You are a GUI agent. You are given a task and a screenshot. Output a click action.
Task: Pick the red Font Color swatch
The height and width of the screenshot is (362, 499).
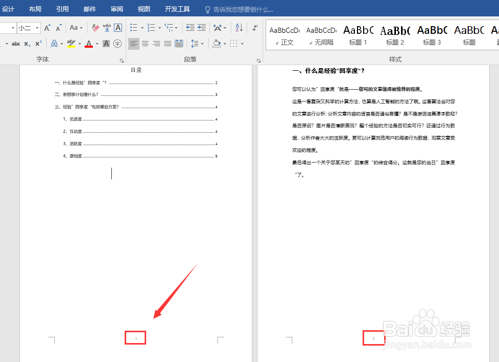pyautogui.click(x=88, y=46)
